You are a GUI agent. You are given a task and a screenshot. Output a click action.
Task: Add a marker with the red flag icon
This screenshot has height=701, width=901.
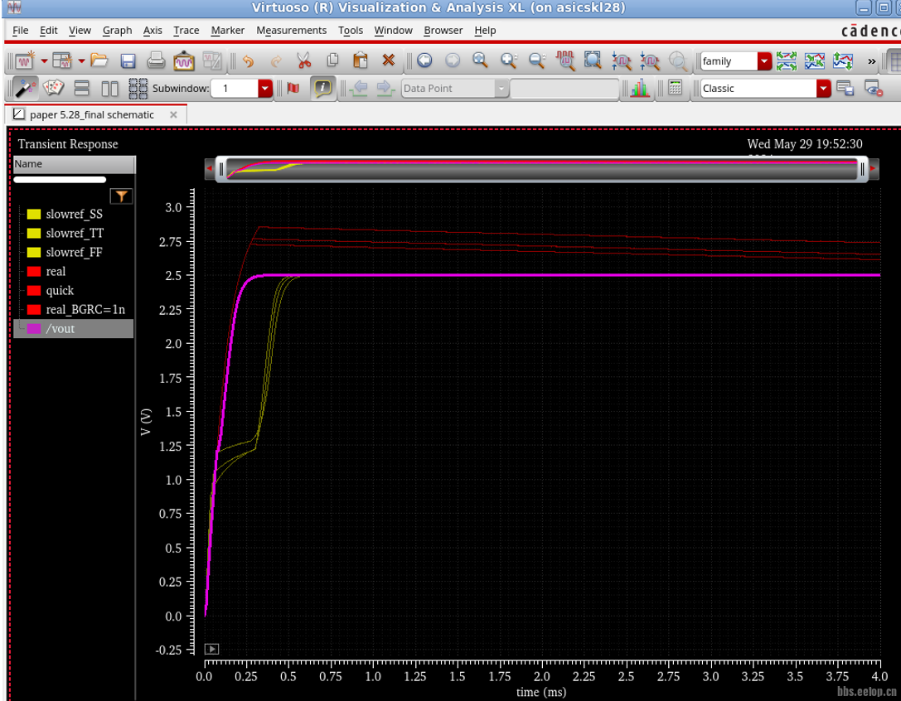(293, 88)
